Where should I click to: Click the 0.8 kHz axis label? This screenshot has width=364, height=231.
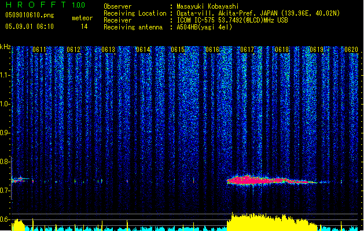pos(5,162)
